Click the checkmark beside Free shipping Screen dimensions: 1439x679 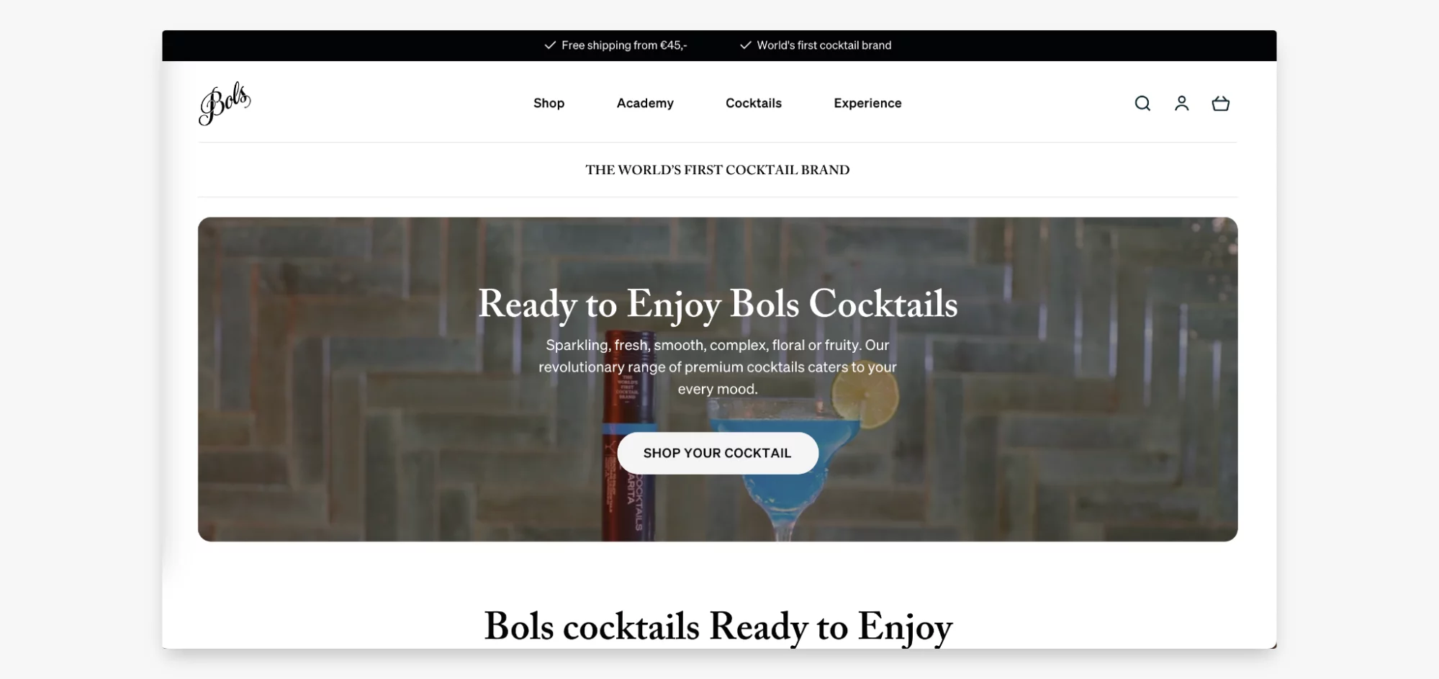[x=550, y=45]
